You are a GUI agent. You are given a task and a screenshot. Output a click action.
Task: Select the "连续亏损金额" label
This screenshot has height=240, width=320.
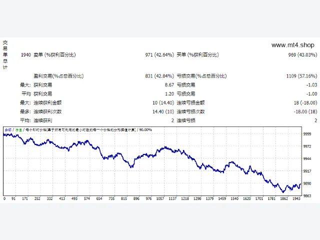point(190,102)
